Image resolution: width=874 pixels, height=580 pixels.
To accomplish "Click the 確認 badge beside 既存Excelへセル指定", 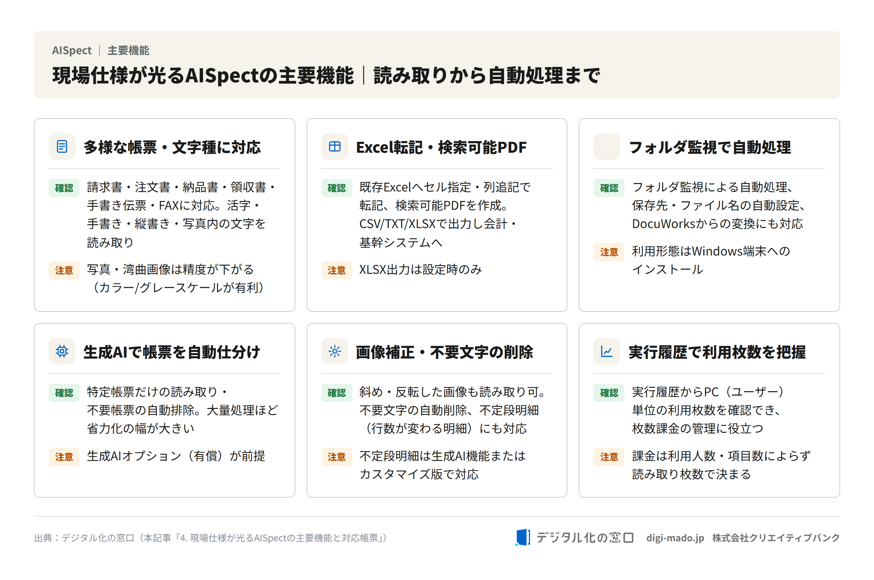I will 336,188.
